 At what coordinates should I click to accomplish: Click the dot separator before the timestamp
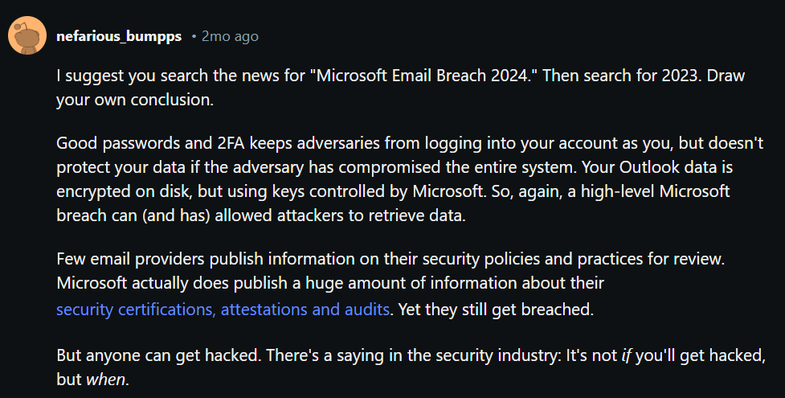click(x=194, y=37)
